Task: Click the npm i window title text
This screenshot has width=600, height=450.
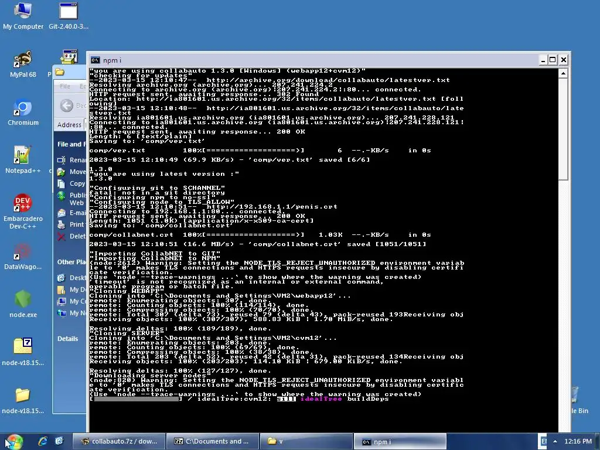Action: (112, 60)
